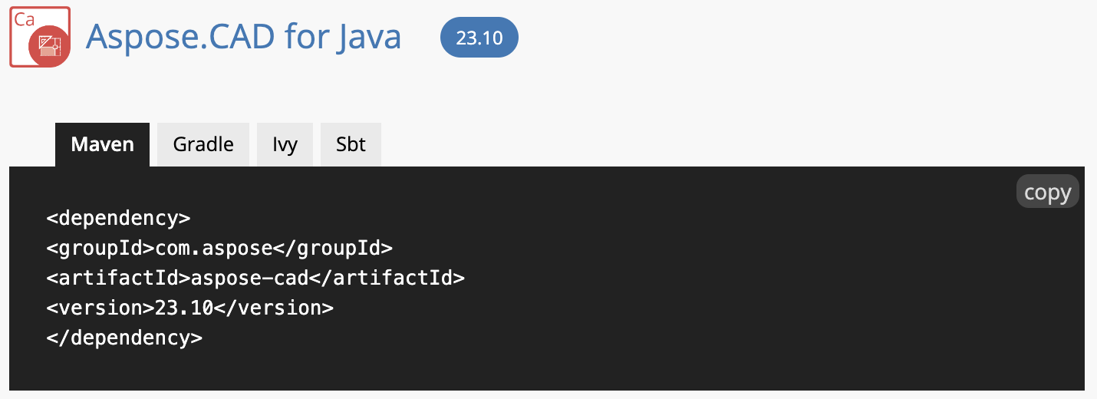The width and height of the screenshot is (1097, 399).
Task: Click the red circular drawing glyph in logo
Action: coord(50,47)
